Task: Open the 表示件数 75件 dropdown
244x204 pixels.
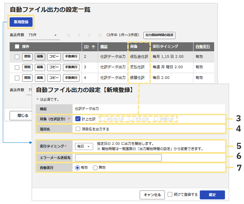Action: 43,35
